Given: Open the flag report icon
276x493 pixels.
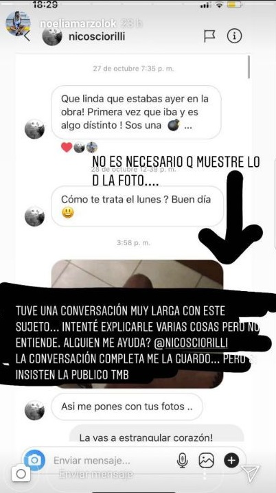Looking at the screenshot, I should (x=209, y=36).
